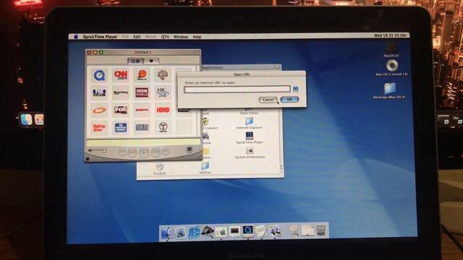Open the Fox Sports channel tile
Image resolution: width=463 pixels, height=260 pixels.
click(99, 92)
